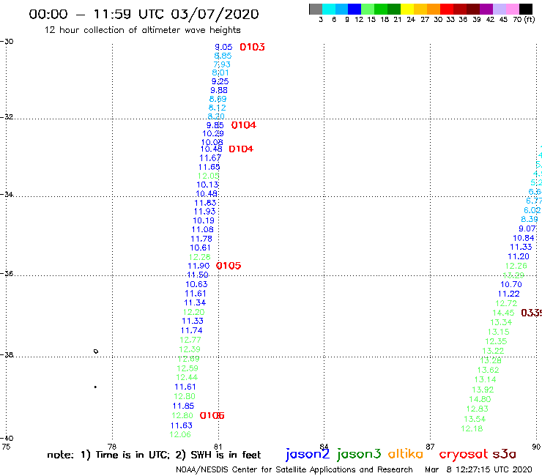
Task: Click the '70 (ft)' color scale label
Action: pyautogui.click(x=524, y=19)
